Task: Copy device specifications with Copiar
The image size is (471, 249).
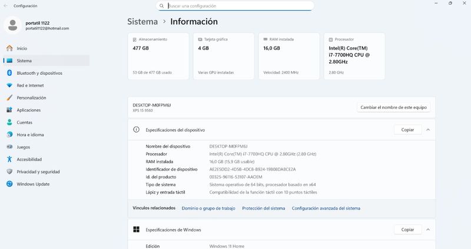Action: (x=407, y=130)
